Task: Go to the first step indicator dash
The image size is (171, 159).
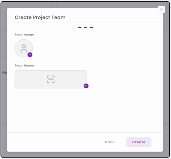Action: [x=80, y=27]
